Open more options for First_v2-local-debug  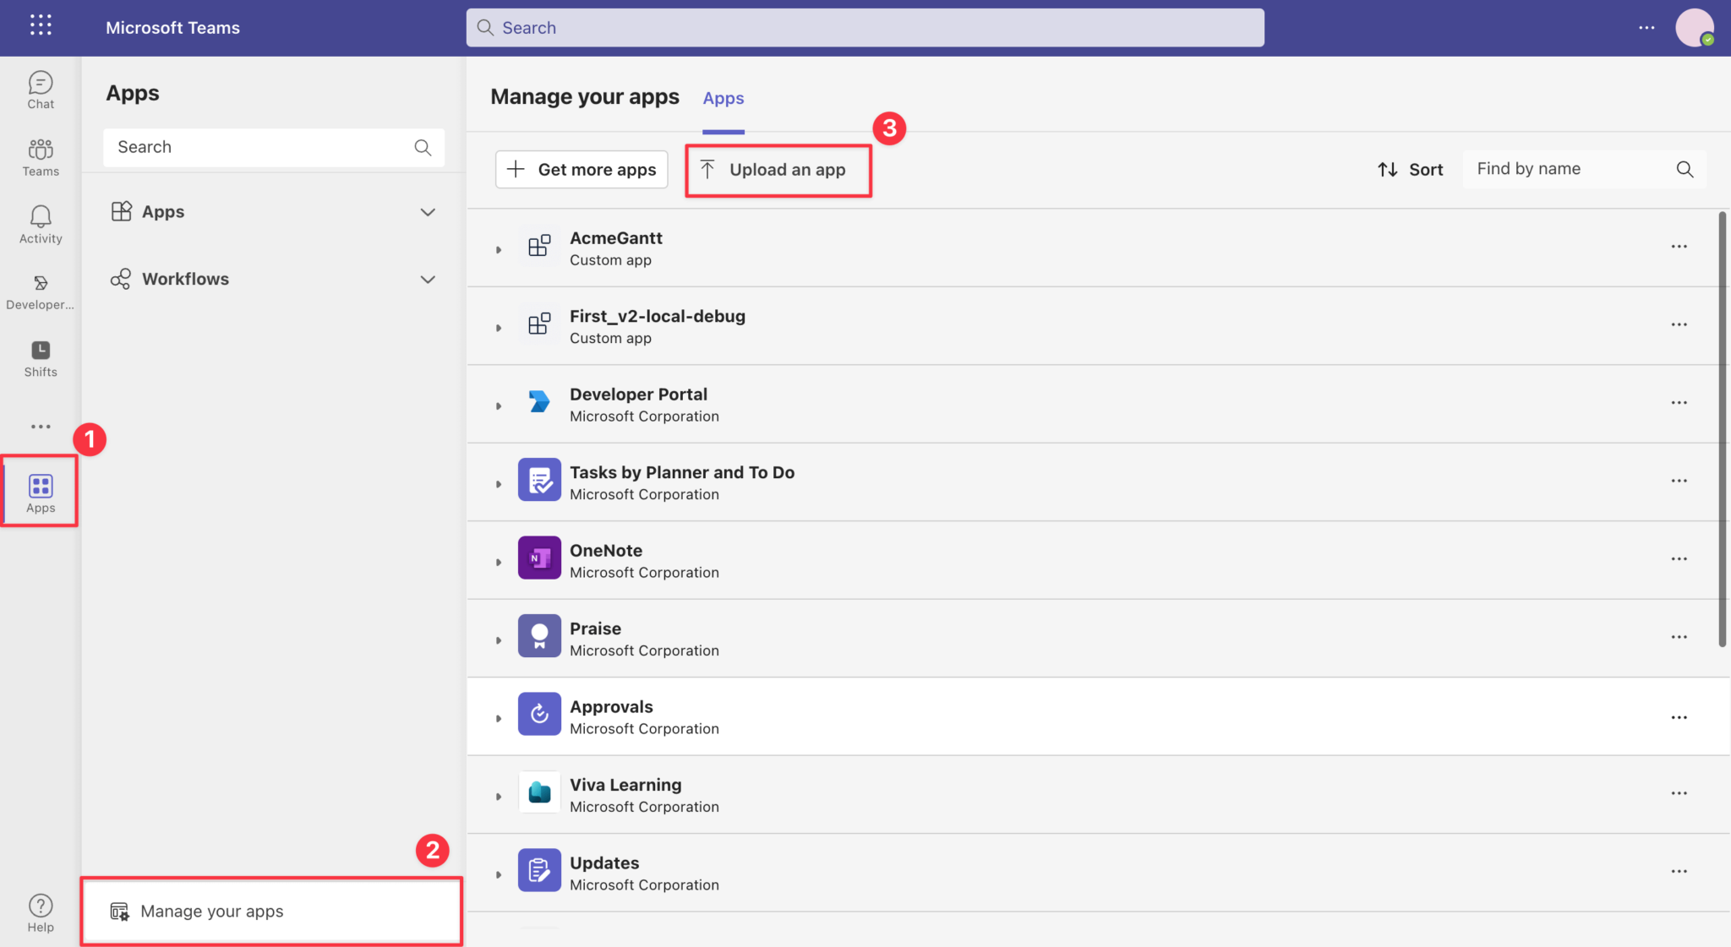click(x=1679, y=324)
